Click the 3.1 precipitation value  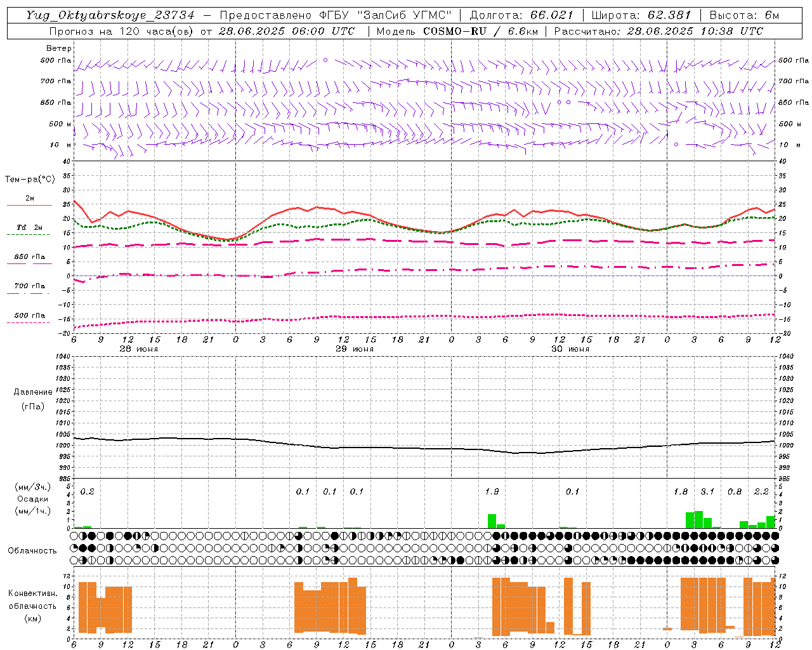707,491
